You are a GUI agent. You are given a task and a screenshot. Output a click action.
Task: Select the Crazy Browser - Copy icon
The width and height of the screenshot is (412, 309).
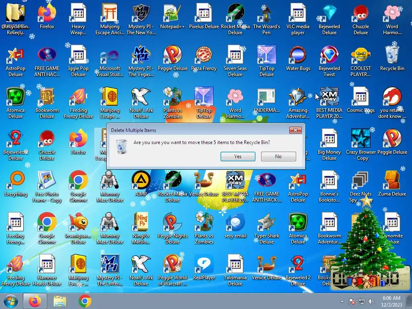click(360, 144)
